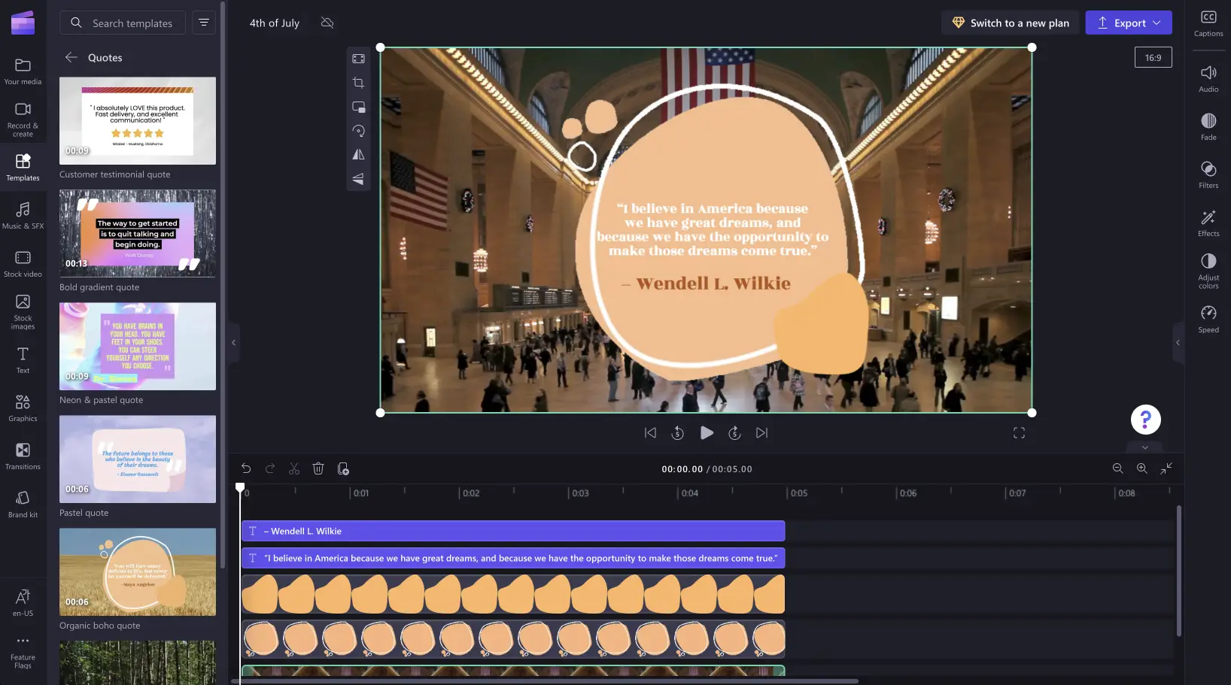Rewind five seconds

(x=677, y=432)
